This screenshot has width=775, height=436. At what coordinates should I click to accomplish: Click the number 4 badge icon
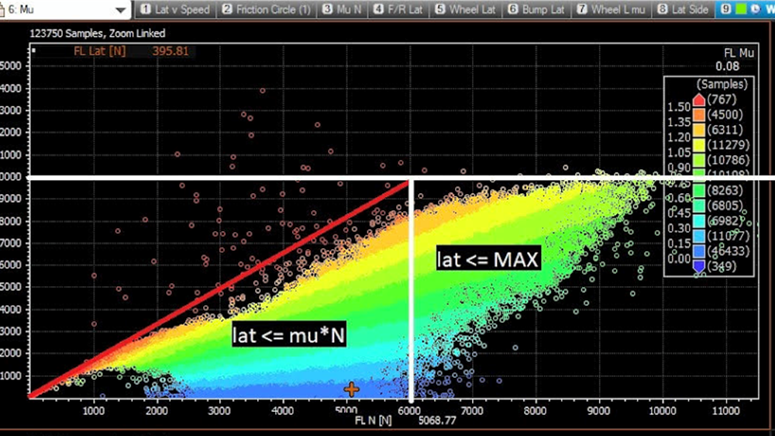tap(379, 9)
